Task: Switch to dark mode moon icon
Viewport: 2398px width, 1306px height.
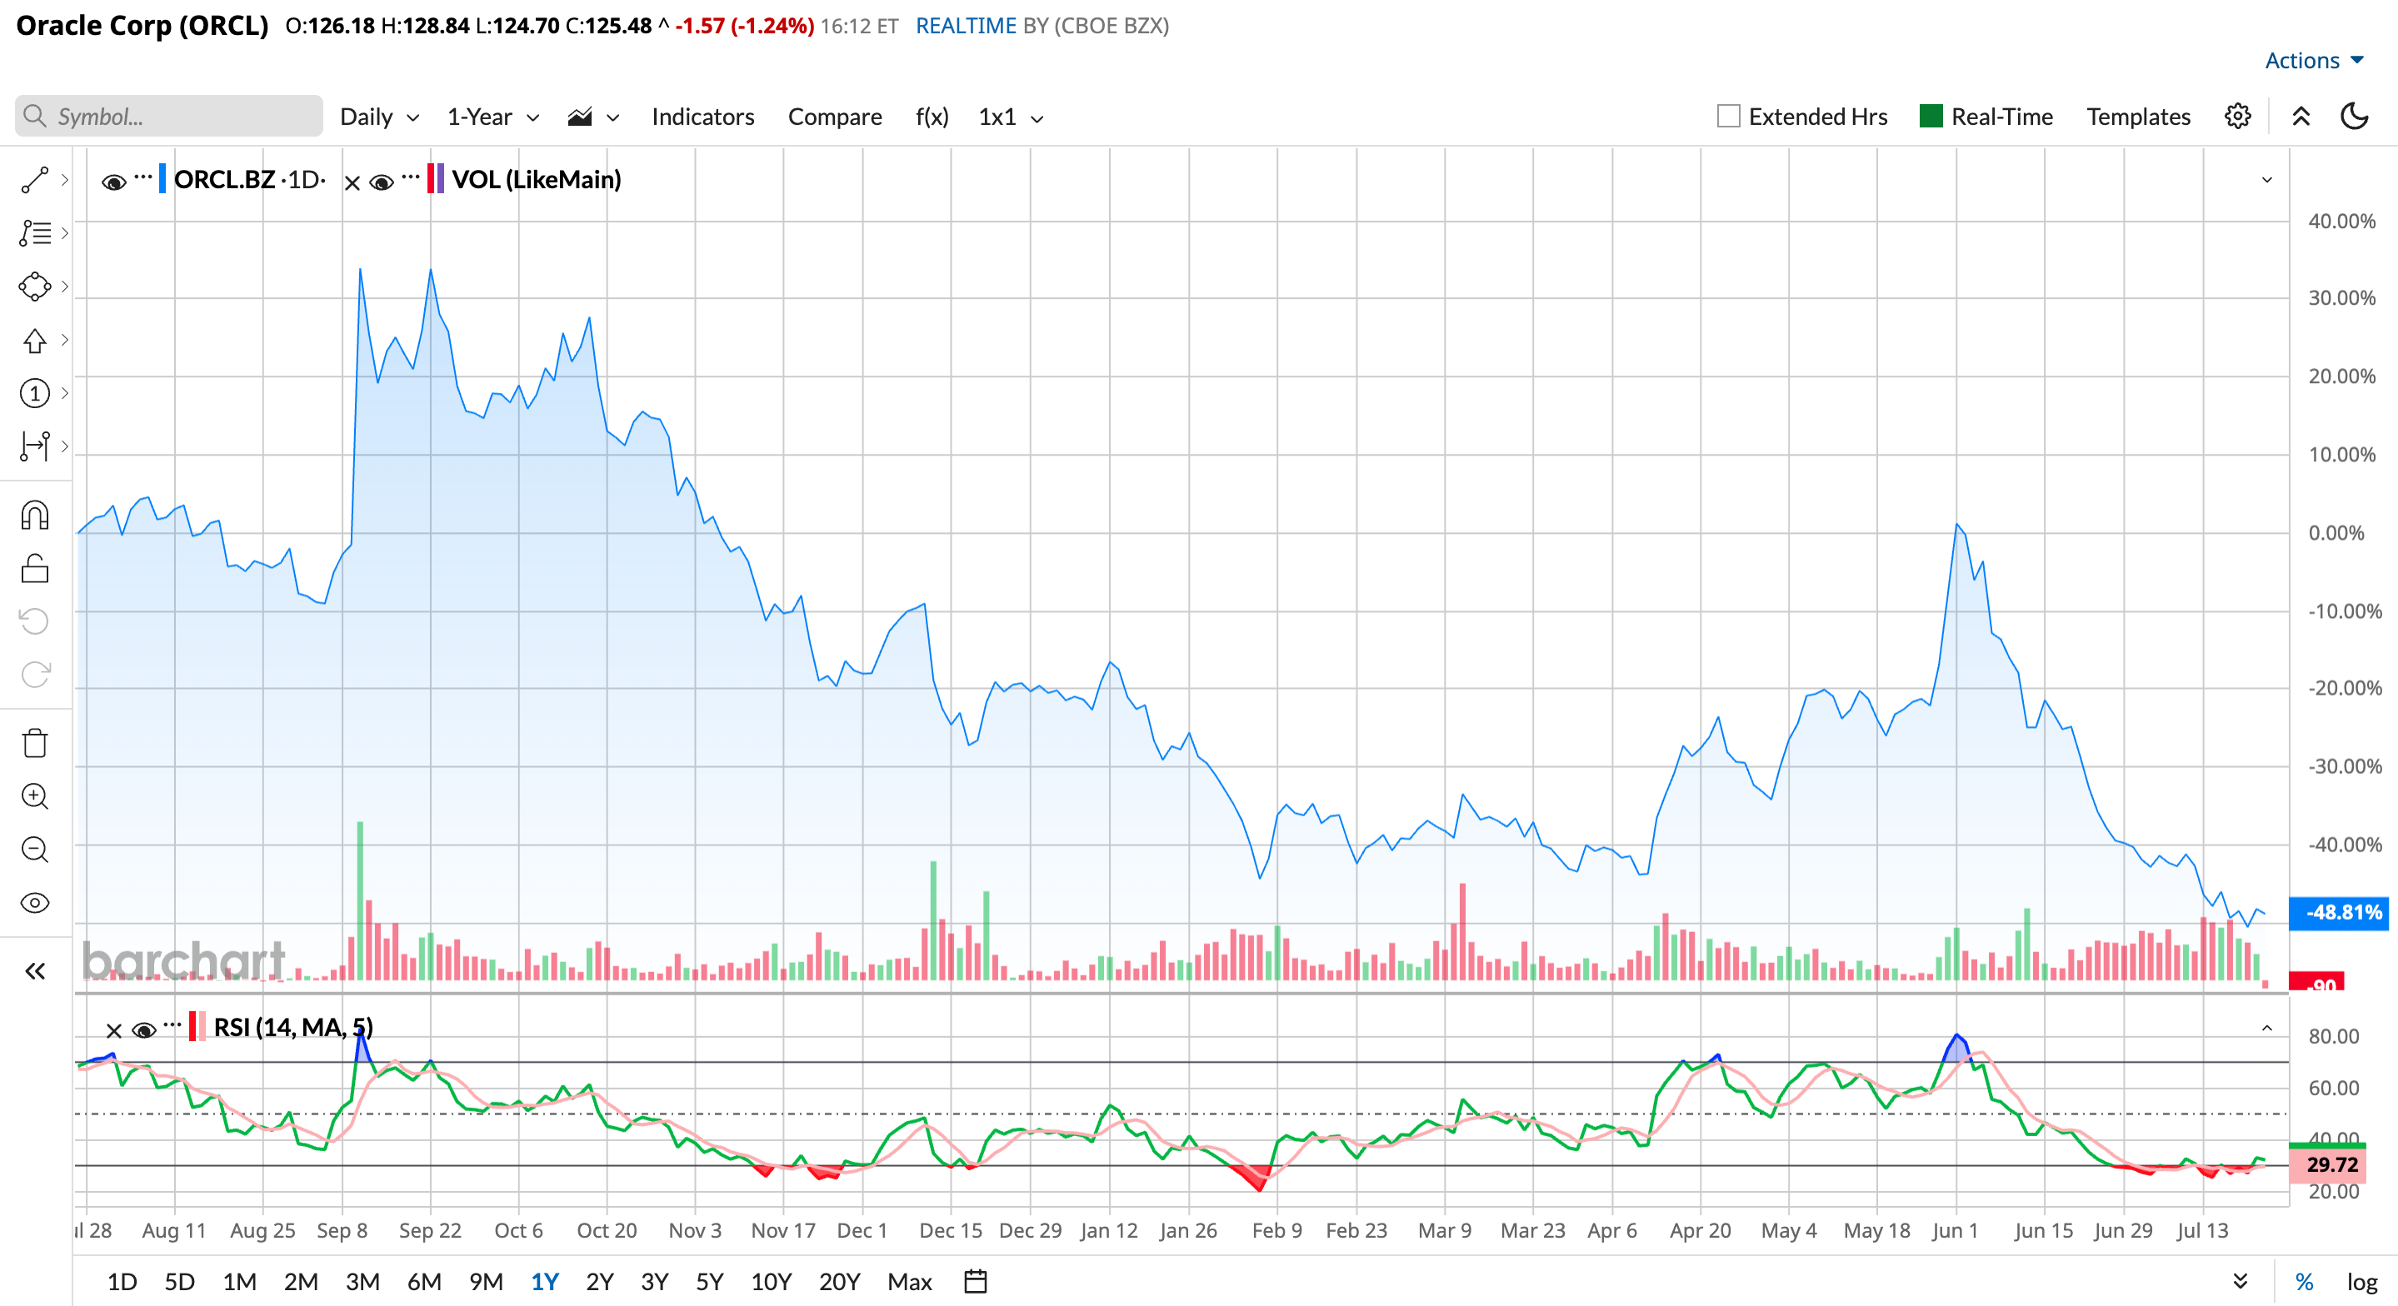Action: (x=2353, y=117)
